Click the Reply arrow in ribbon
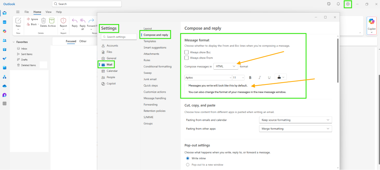 (x=75, y=20)
